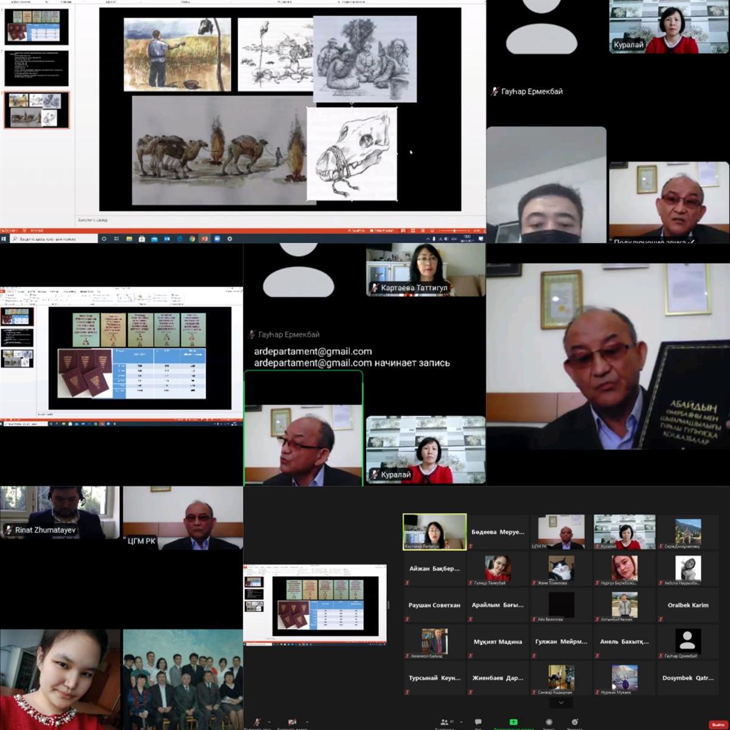Expand more participants with down chevron

click(561, 703)
